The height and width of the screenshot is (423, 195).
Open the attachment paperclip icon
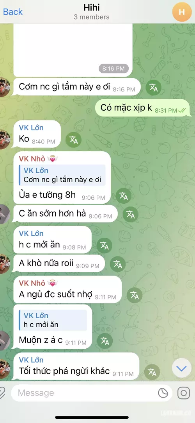tap(2, 393)
